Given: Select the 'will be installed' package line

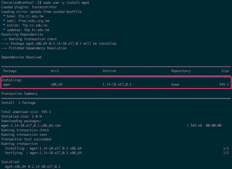Looking at the screenshot, I should (59, 44).
